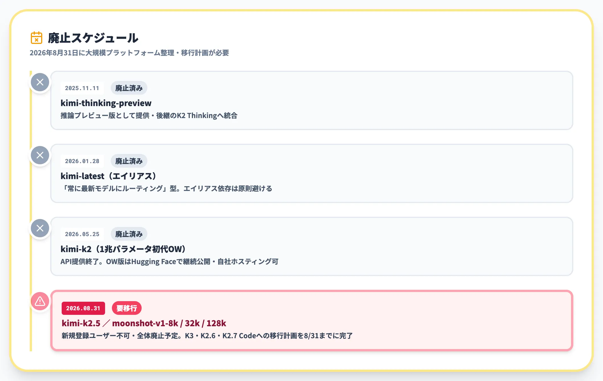The image size is (603, 381).
Task: Click red date badge 2026.08.31
Action: tap(83, 308)
